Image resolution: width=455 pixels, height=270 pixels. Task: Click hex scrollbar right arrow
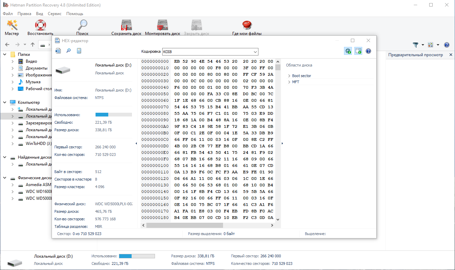click(272, 225)
